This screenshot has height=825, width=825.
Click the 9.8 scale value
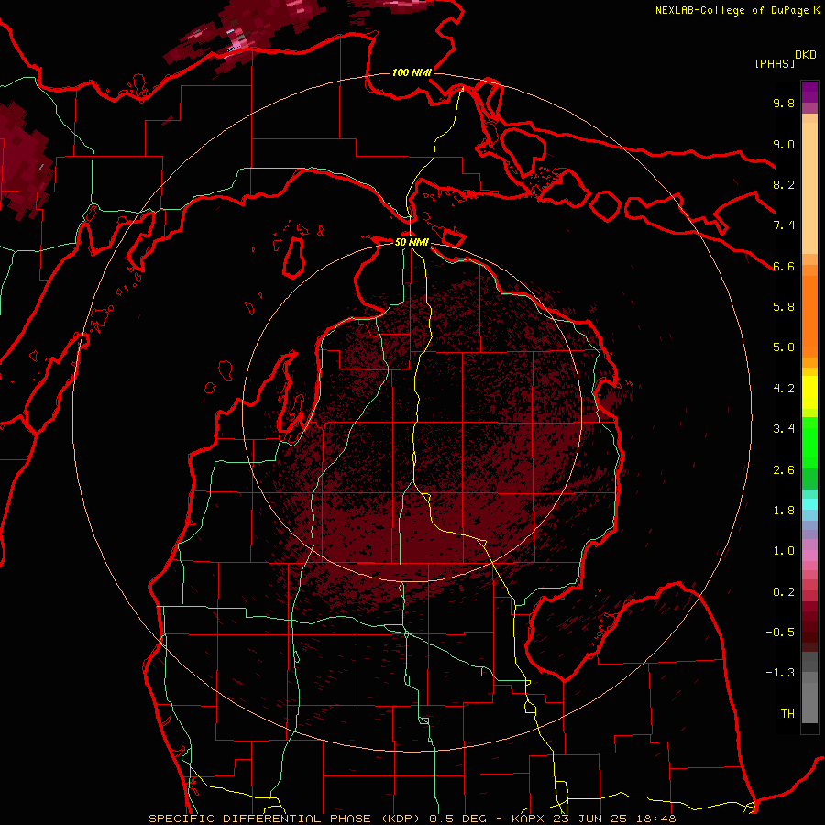[x=784, y=103]
